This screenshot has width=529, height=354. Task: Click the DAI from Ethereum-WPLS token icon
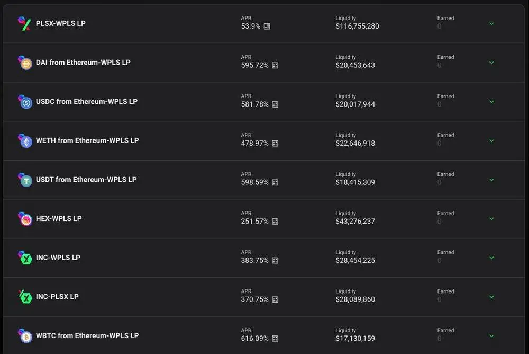click(x=25, y=63)
